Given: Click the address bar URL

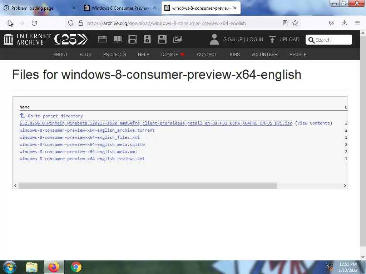Looking at the screenshot, I should pyautogui.click(x=167, y=23).
